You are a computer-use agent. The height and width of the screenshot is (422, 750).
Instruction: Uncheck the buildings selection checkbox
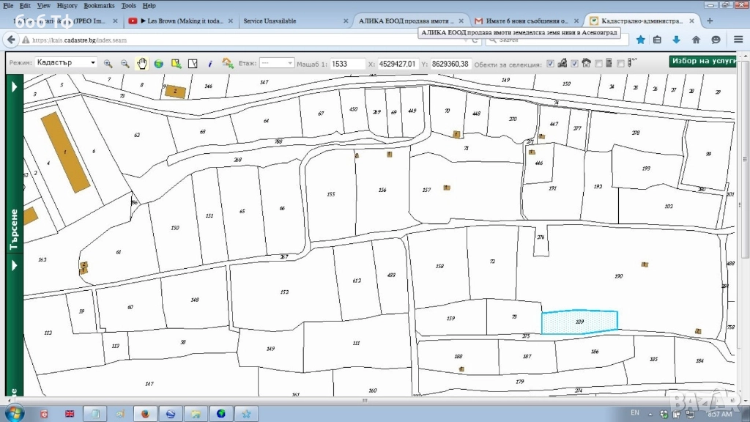coord(575,64)
